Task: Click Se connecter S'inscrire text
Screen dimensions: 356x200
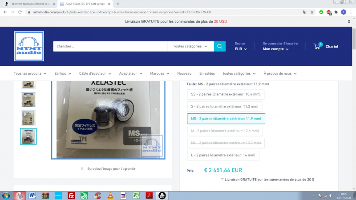Action: click(280, 44)
